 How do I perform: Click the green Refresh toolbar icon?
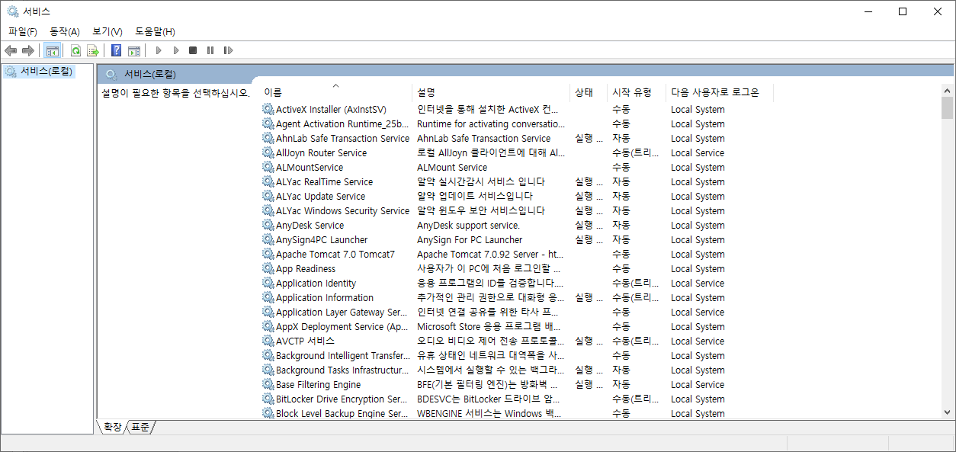[75, 50]
